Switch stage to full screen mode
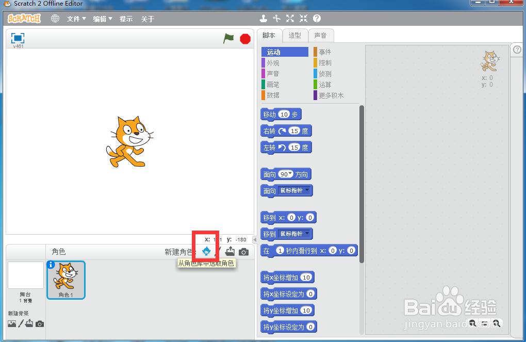The image size is (526, 342). [x=18, y=38]
